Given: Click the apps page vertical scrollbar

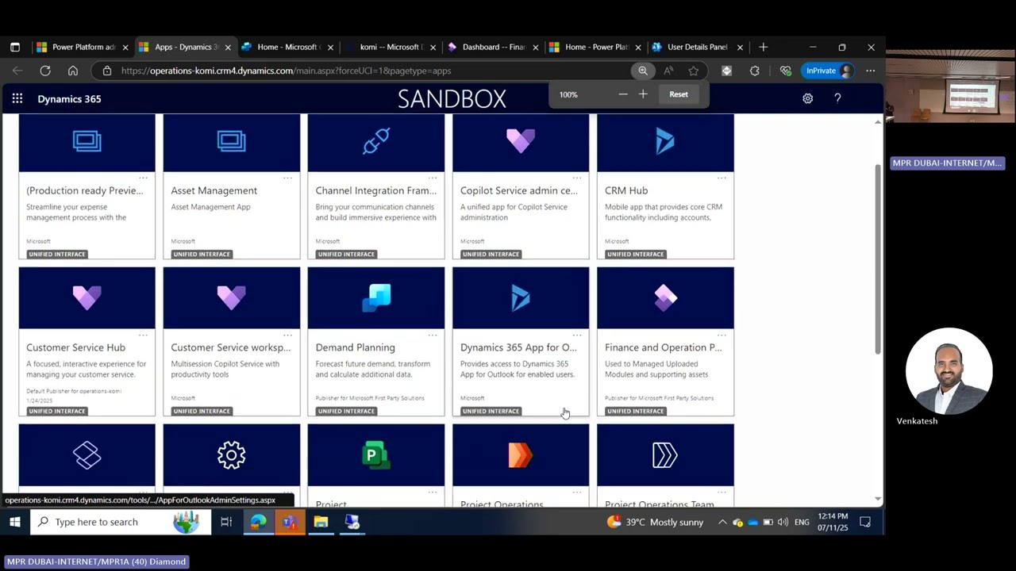Looking at the screenshot, I should pyautogui.click(x=877, y=259).
